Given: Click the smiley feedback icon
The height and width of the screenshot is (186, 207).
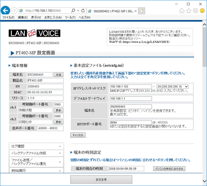Looking at the screenshot, I should click(202, 11).
